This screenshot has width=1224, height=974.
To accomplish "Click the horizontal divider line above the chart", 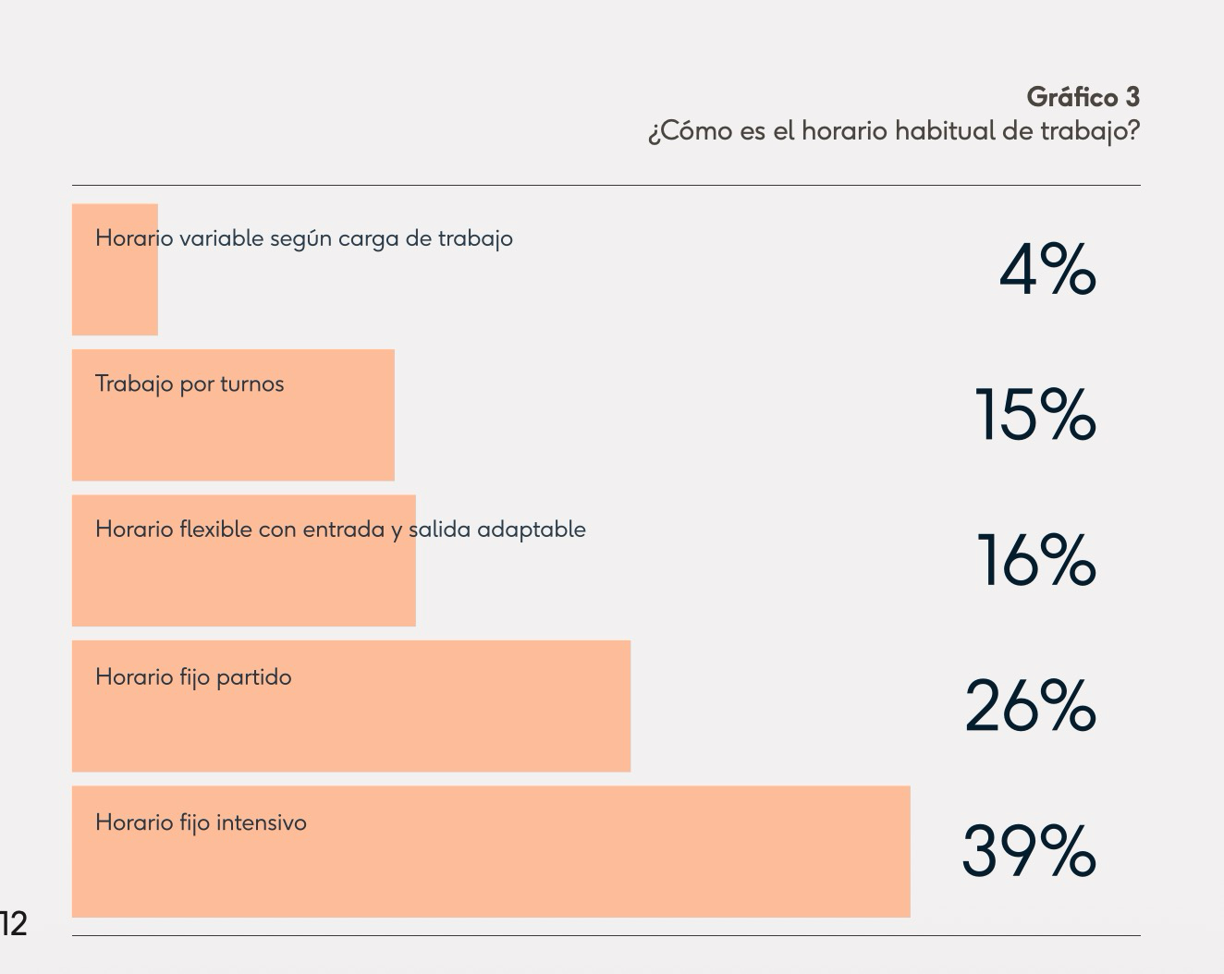I will pyautogui.click(x=606, y=185).
